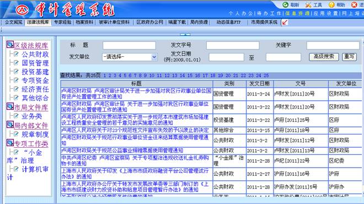The width and height of the screenshot is (364, 204).
Task: Click the folder icon beside 区级法规库
Action: (x=10, y=44)
